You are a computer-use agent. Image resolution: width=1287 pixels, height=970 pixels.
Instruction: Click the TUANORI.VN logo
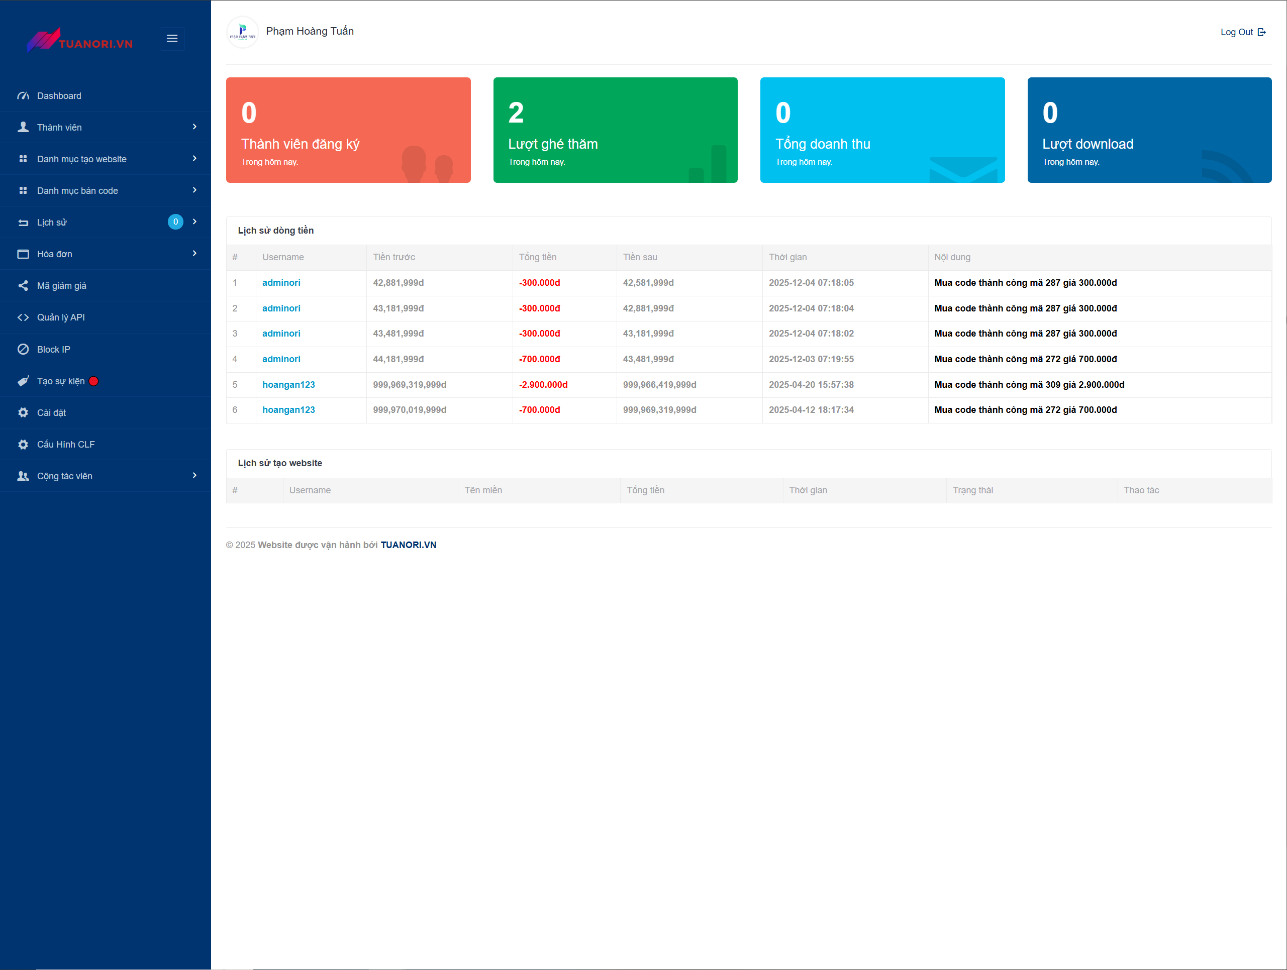[x=80, y=41]
